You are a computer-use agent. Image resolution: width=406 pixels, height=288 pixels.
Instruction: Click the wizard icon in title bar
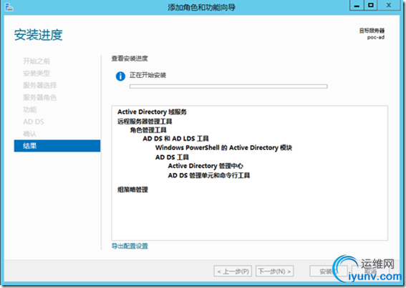tap(9, 7)
